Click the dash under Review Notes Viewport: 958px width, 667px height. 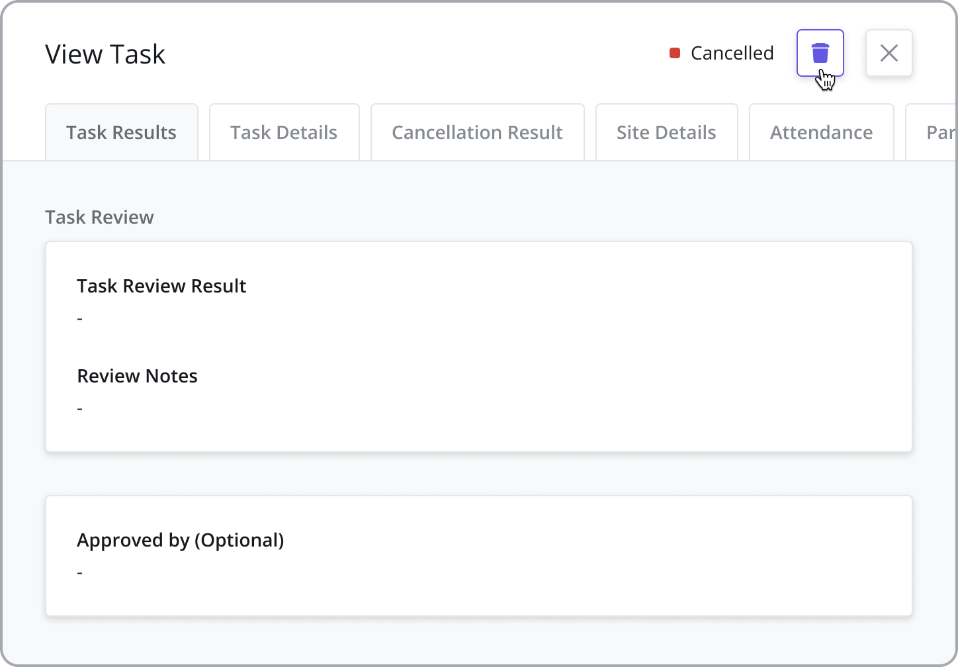pos(80,408)
